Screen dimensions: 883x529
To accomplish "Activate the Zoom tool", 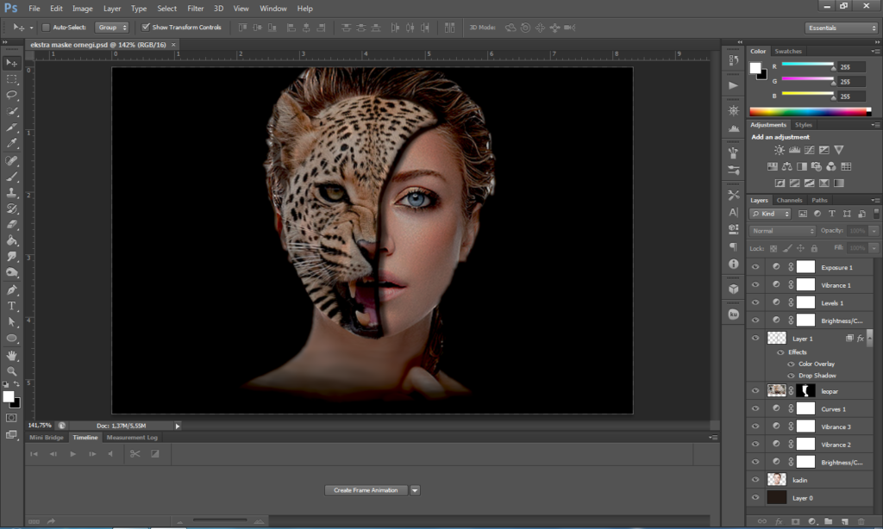I will (x=12, y=371).
